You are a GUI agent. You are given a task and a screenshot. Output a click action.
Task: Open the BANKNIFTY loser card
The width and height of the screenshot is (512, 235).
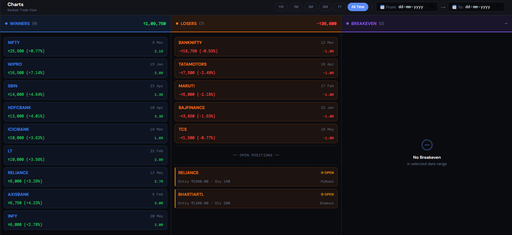[256, 47]
